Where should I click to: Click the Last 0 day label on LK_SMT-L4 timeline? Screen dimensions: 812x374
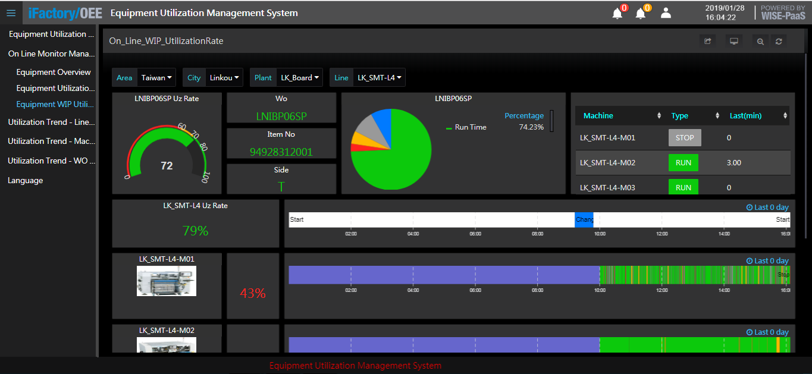coord(767,208)
